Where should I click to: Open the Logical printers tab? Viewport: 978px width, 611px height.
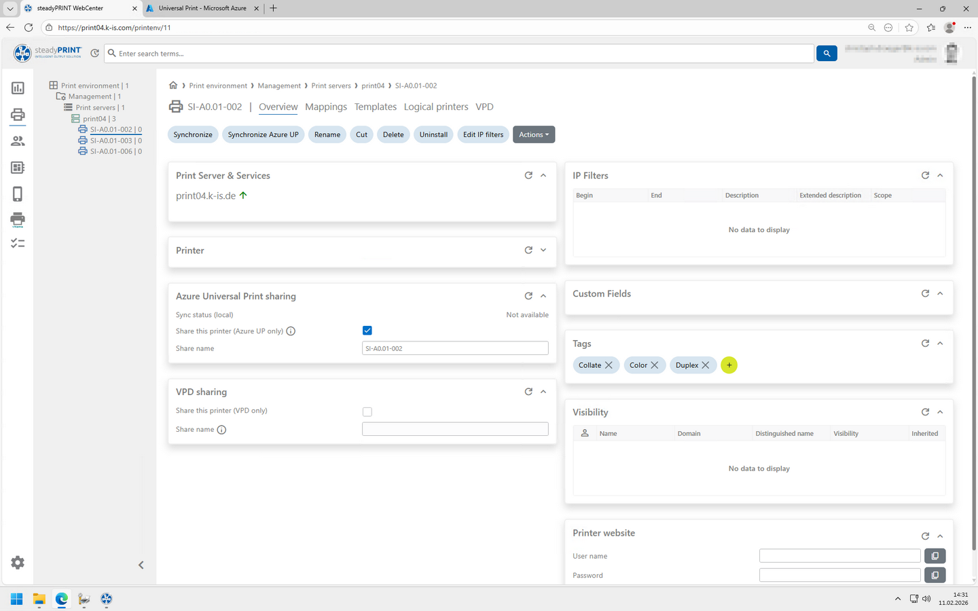[436, 107]
